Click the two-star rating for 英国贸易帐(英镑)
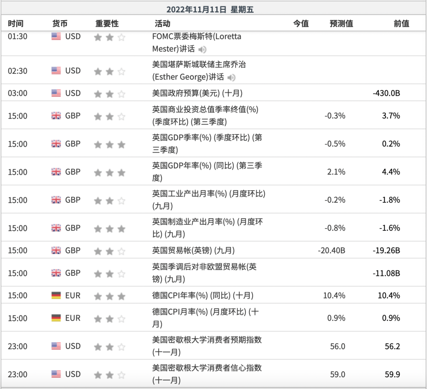This screenshot has height=389, width=427. click(110, 251)
